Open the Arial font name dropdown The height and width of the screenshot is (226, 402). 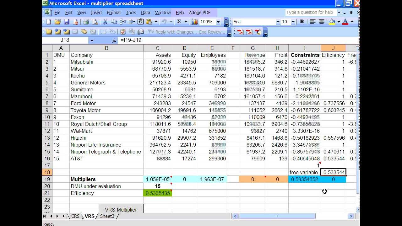pos(278,22)
